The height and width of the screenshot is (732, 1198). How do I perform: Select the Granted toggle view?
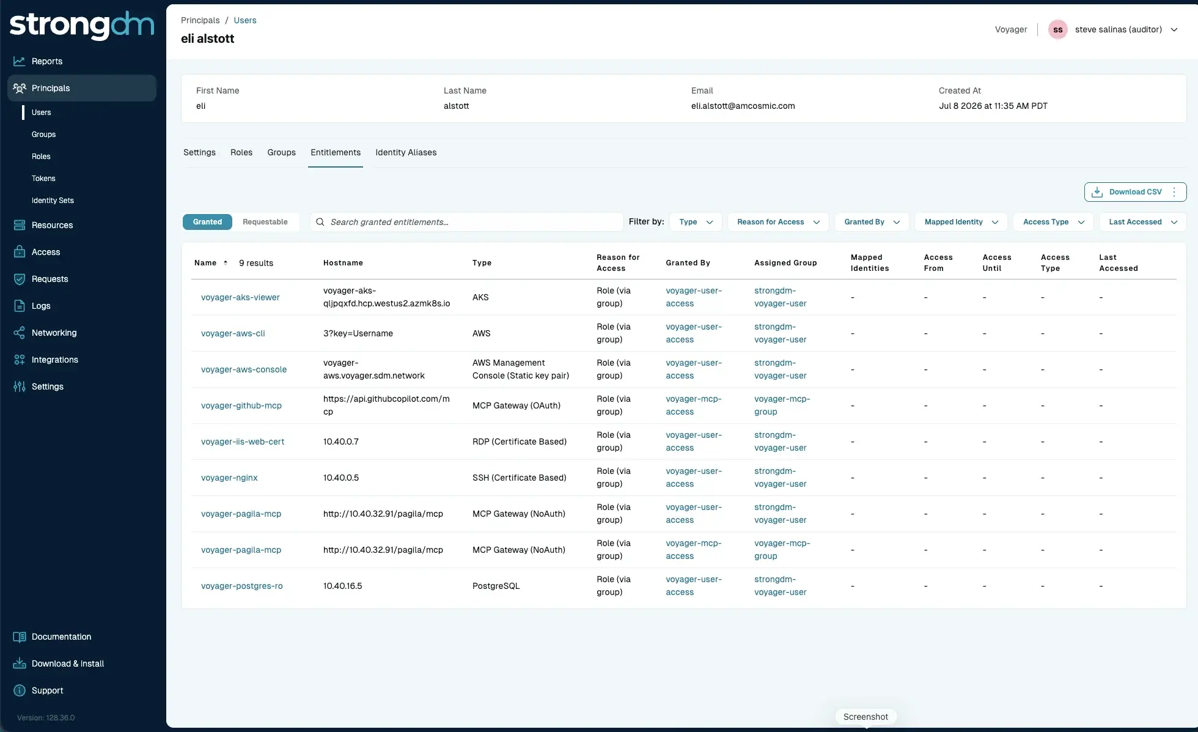pos(207,222)
